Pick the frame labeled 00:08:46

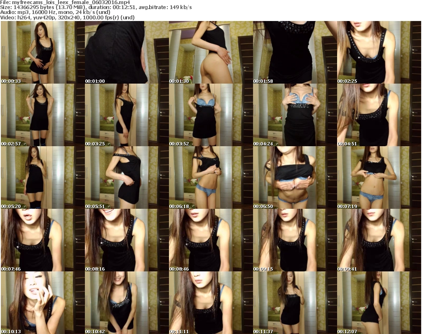pos(211,240)
